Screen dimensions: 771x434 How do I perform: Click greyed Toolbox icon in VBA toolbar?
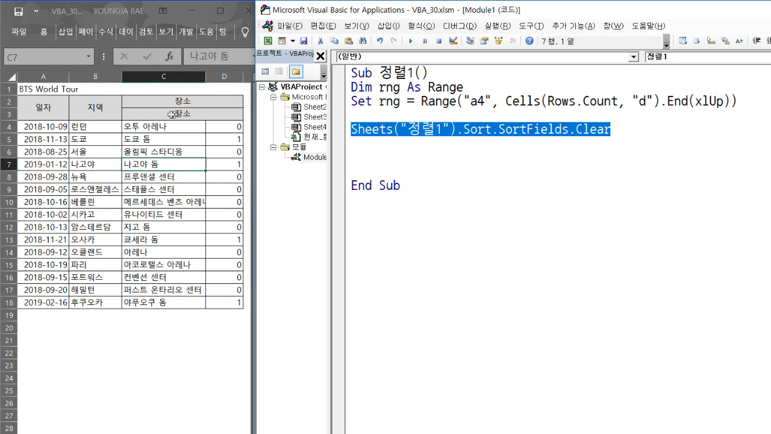pos(513,41)
